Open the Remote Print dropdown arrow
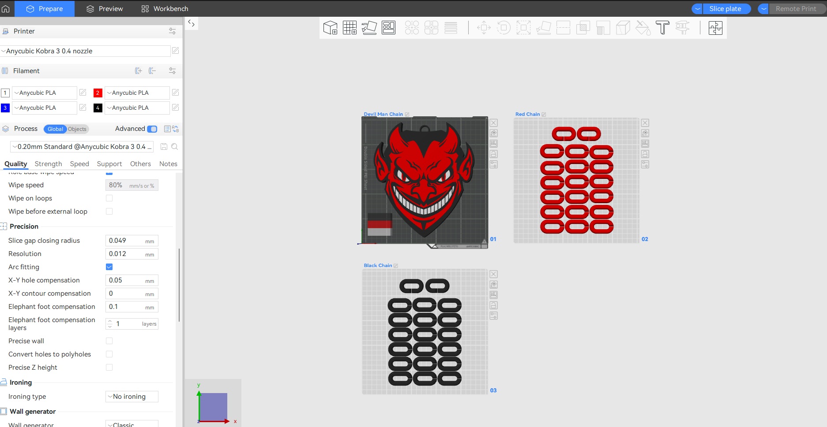The width and height of the screenshot is (827, 427). point(763,9)
